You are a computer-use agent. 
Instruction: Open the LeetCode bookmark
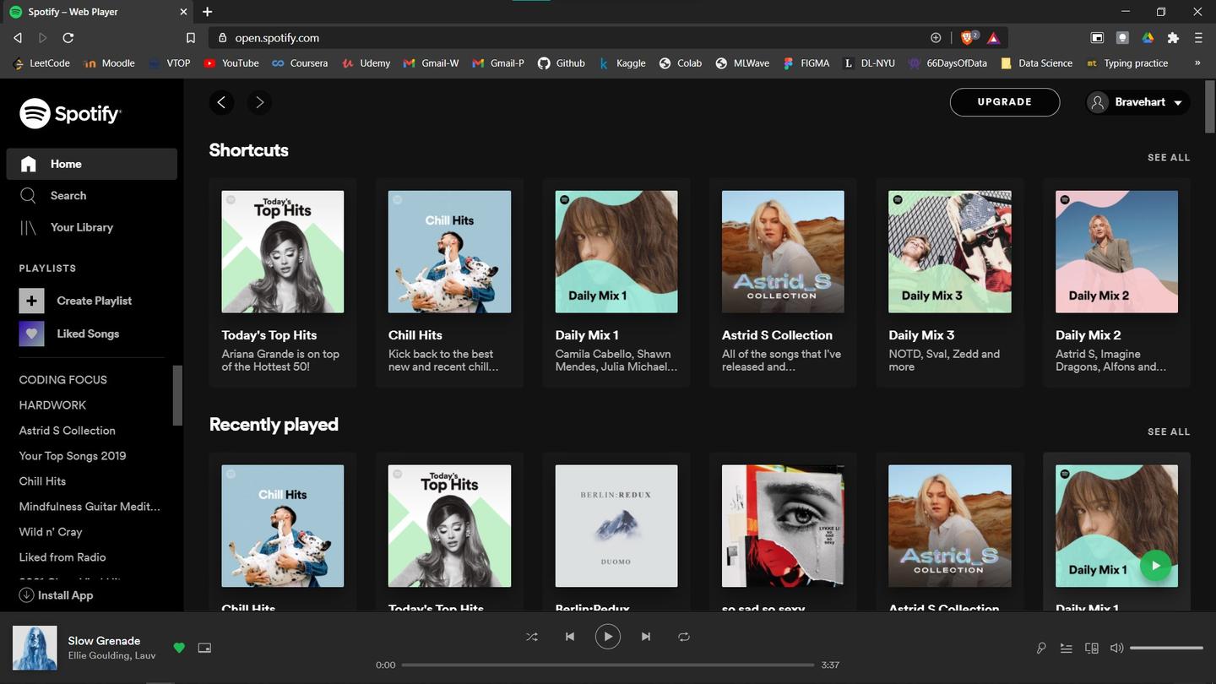[x=42, y=63]
